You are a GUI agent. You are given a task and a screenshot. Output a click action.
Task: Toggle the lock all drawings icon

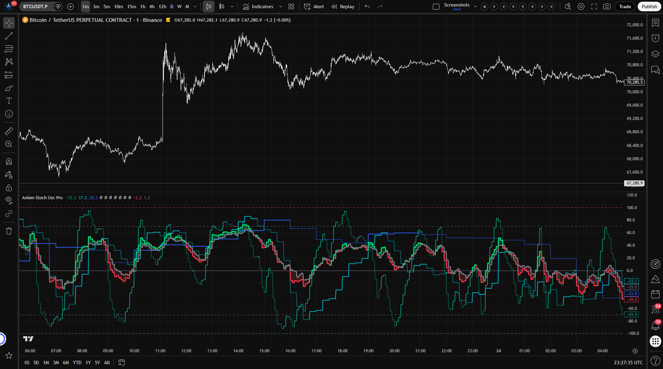pos(9,188)
